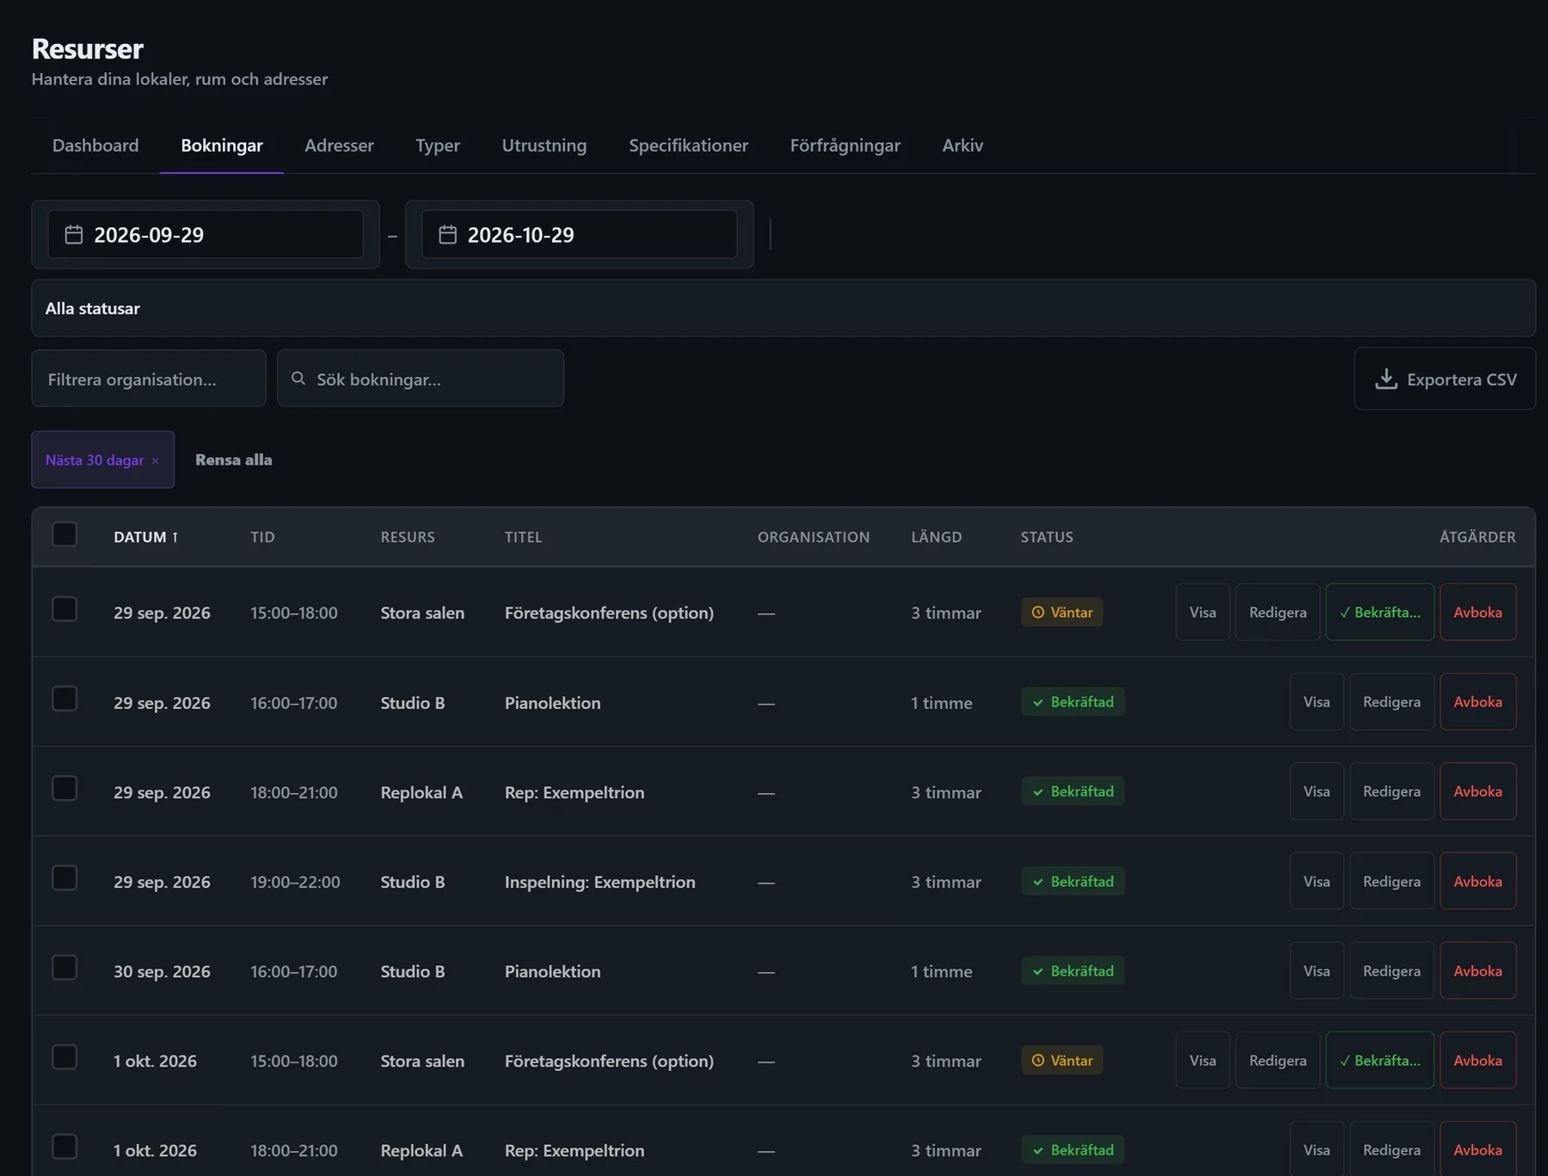Open the Adresser tab
The image size is (1548, 1176).
(x=339, y=145)
